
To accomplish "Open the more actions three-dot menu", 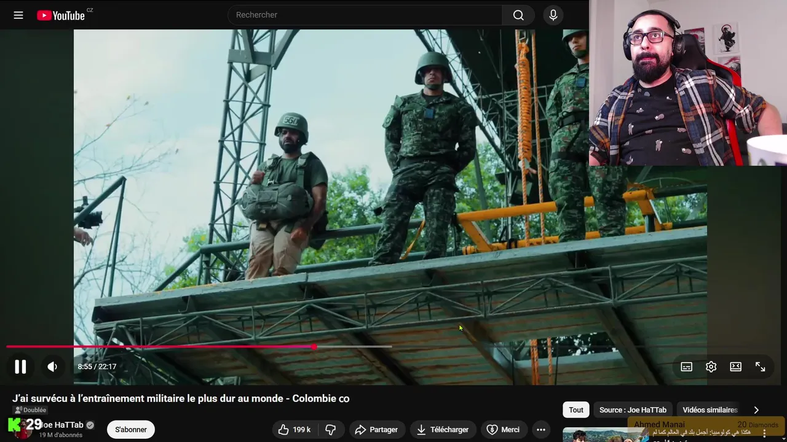I will point(541,430).
